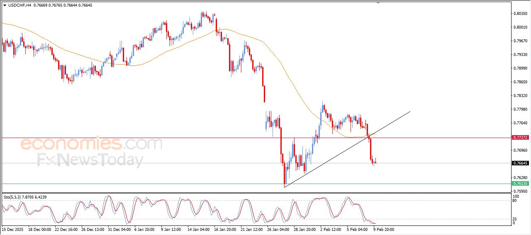The width and height of the screenshot is (531, 235).
Task: Click the 0.80350 price axis label
Action: click(x=520, y=14)
